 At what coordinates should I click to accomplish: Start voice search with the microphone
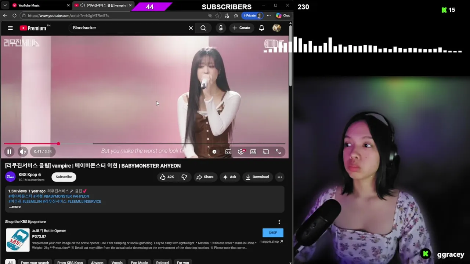(x=221, y=28)
